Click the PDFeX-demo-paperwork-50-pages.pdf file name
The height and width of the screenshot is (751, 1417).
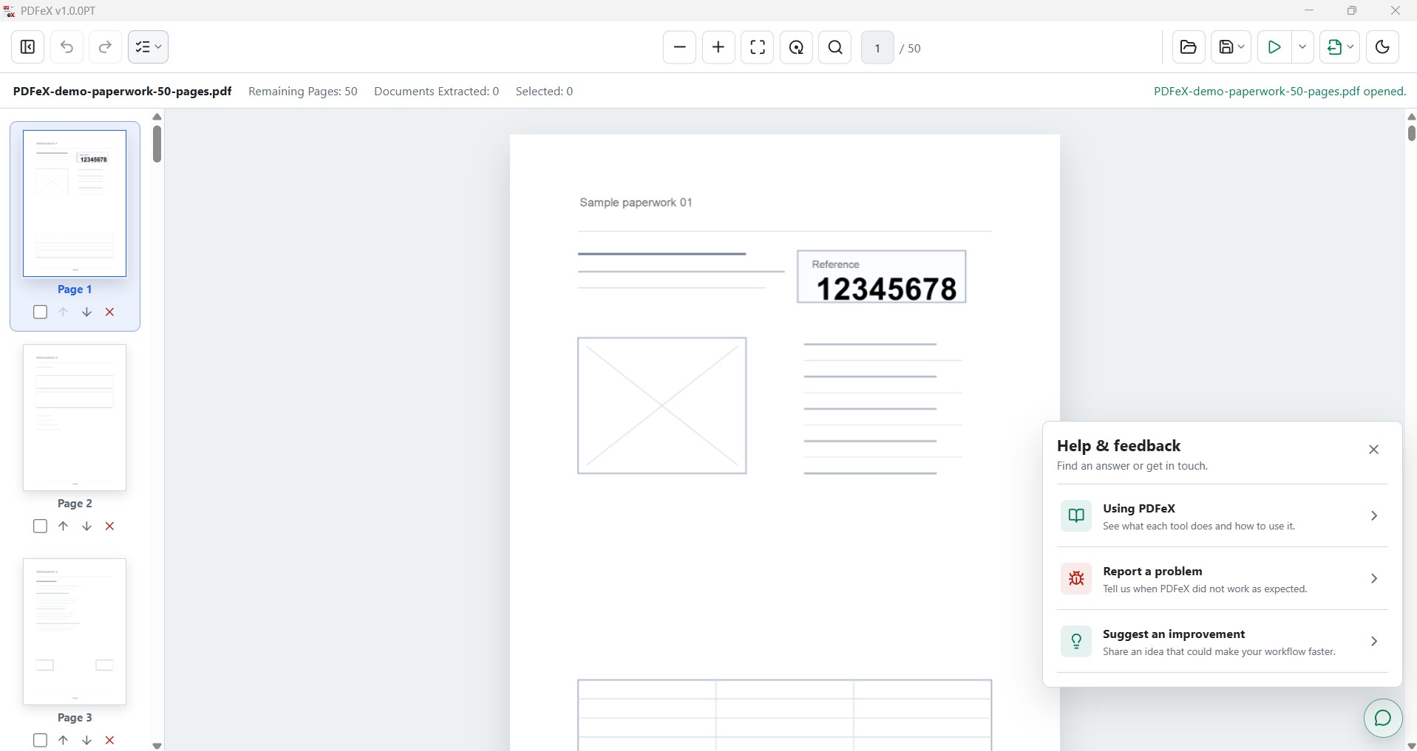122,92
